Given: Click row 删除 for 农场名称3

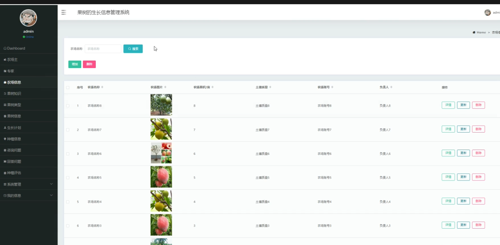Looking at the screenshot, I should click(x=478, y=225).
